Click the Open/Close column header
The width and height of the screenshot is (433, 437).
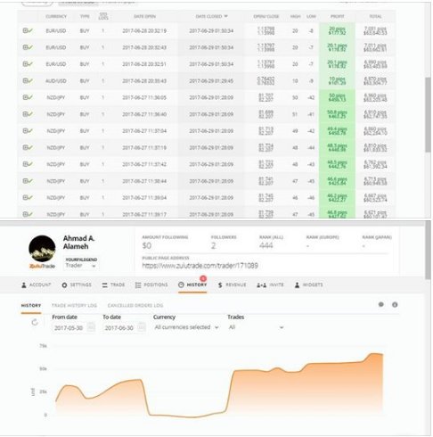click(x=266, y=16)
